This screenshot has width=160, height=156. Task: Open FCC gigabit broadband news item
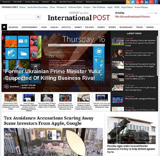tap(140, 77)
